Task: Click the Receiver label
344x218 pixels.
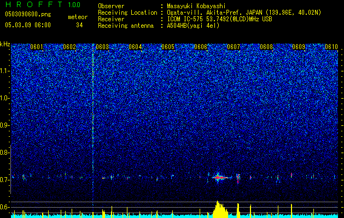Action: tap(111, 19)
